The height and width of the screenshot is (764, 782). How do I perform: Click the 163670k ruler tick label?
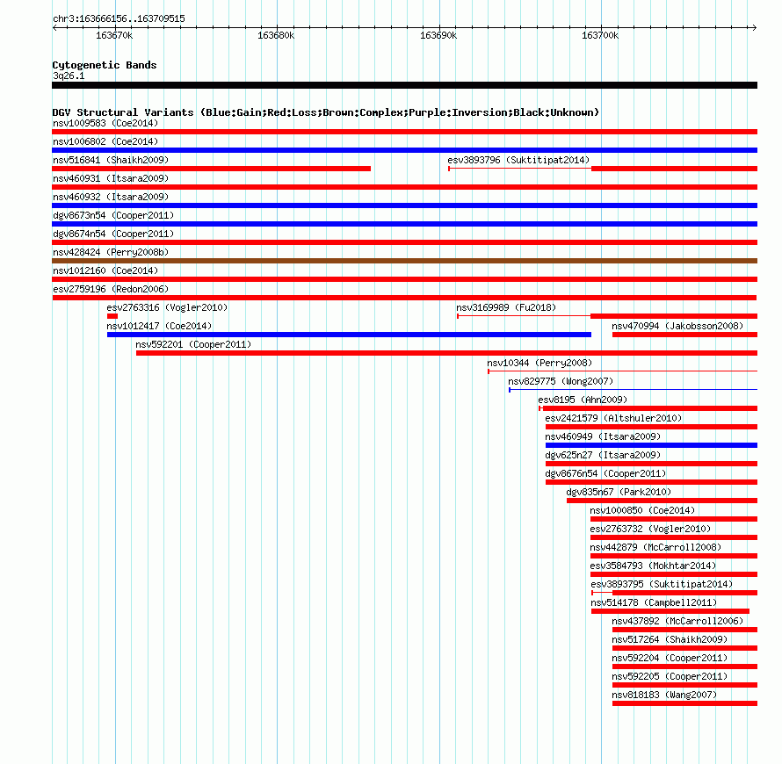pyautogui.click(x=114, y=35)
